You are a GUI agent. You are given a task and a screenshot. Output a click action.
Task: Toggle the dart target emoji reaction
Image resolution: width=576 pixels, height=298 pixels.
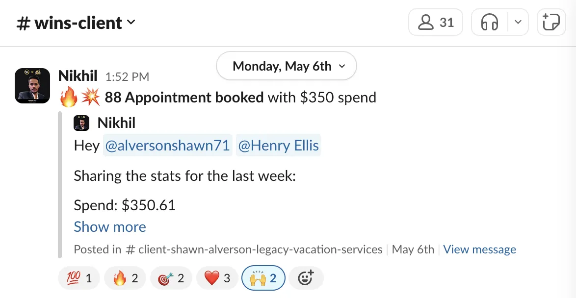(171, 278)
